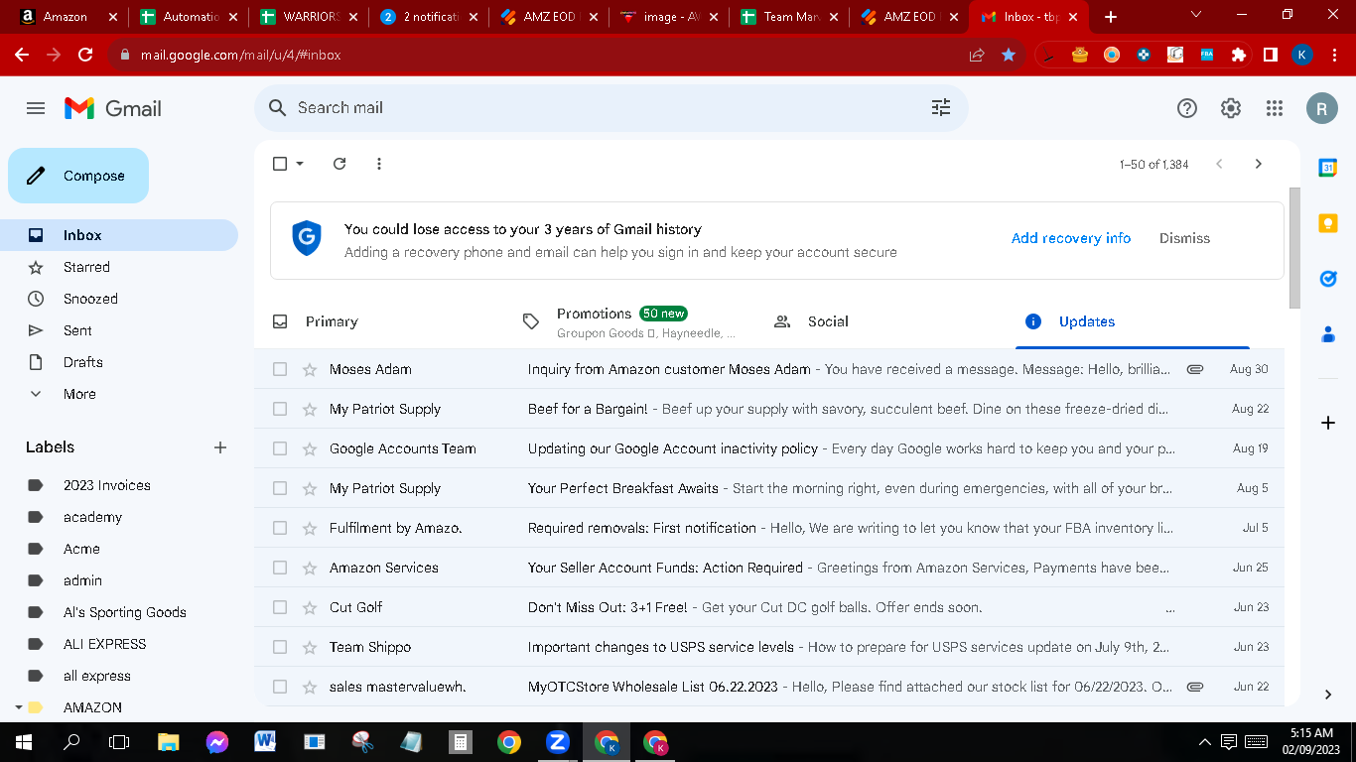Hide the side panel with the chevron
The height and width of the screenshot is (762, 1356).
1328,695
